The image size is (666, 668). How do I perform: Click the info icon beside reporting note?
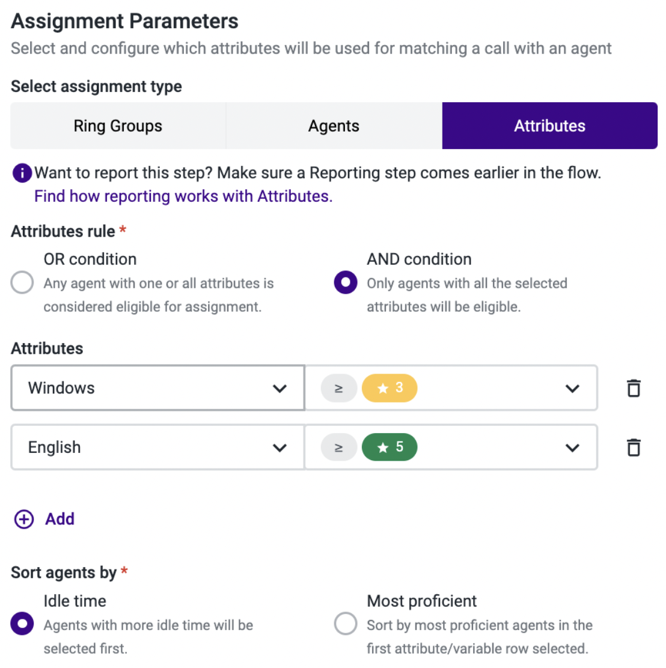(x=22, y=173)
